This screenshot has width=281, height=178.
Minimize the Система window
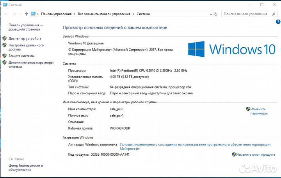pyautogui.click(x=249, y=5)
